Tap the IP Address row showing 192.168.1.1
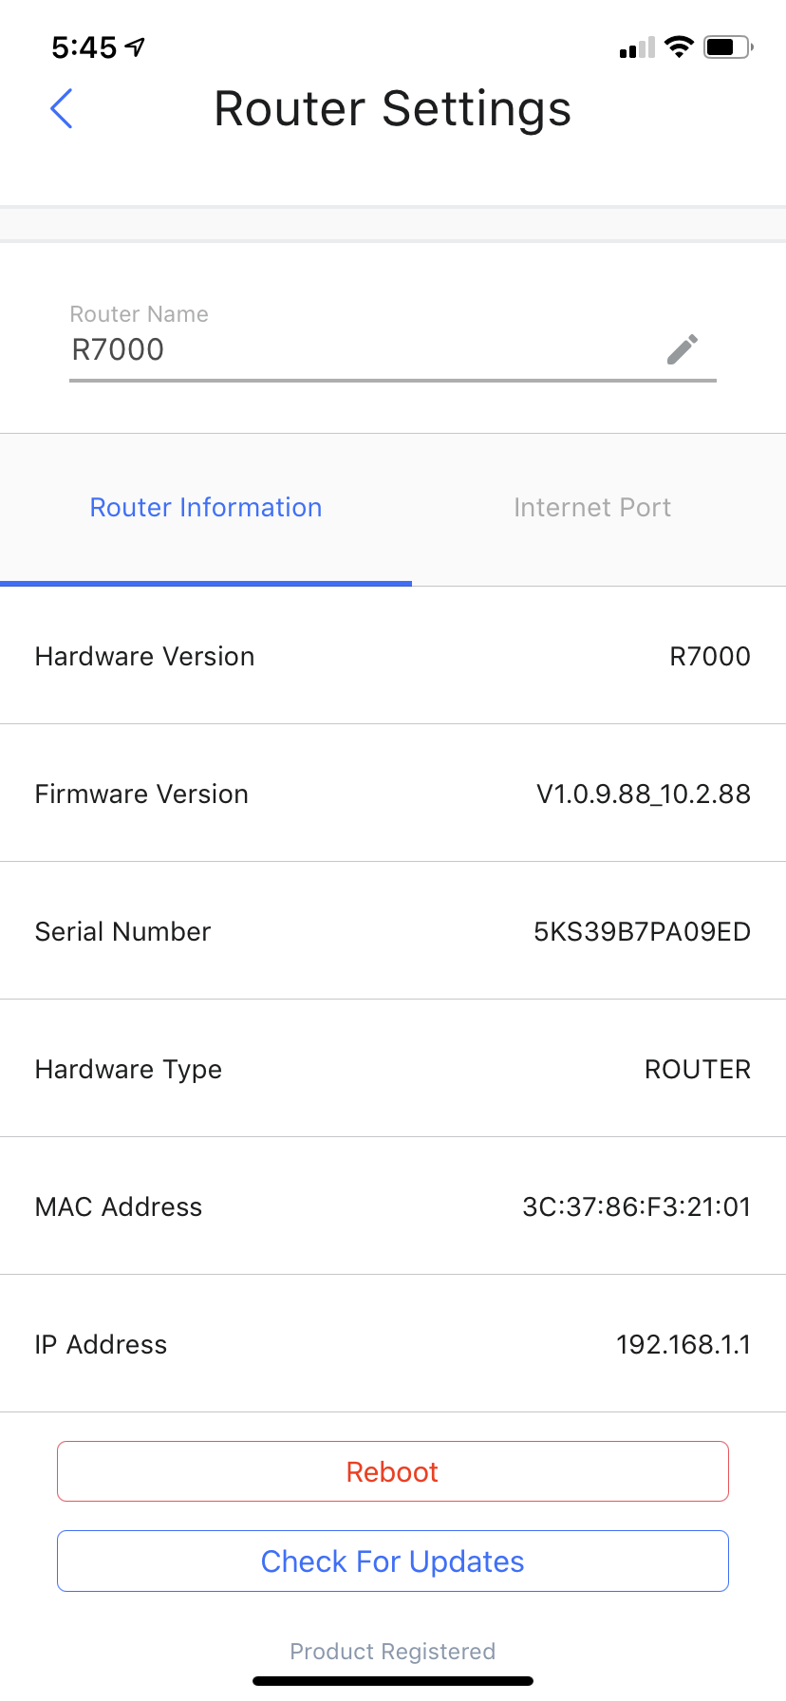Screen dimensions: 786x1701 (x=393, y=1344)
